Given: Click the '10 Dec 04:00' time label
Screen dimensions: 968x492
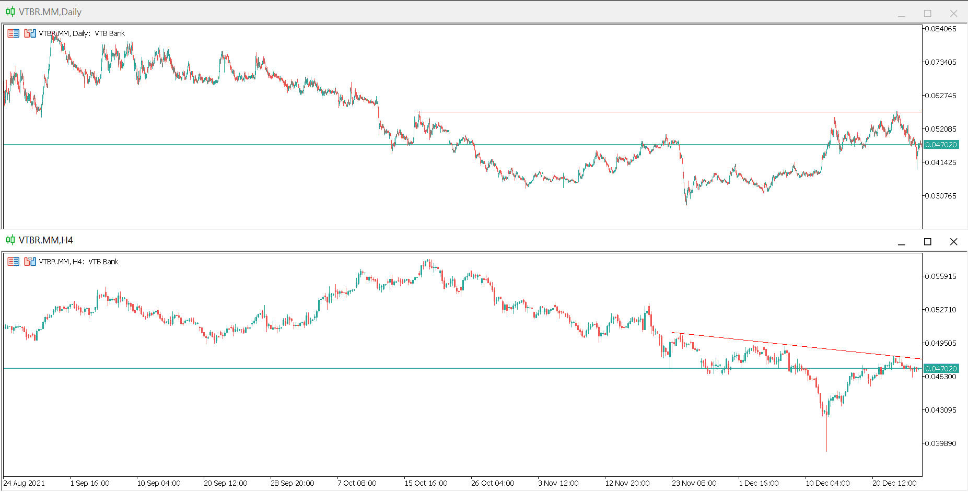Looking at the screenshot, I should click(x=827, y=483).
